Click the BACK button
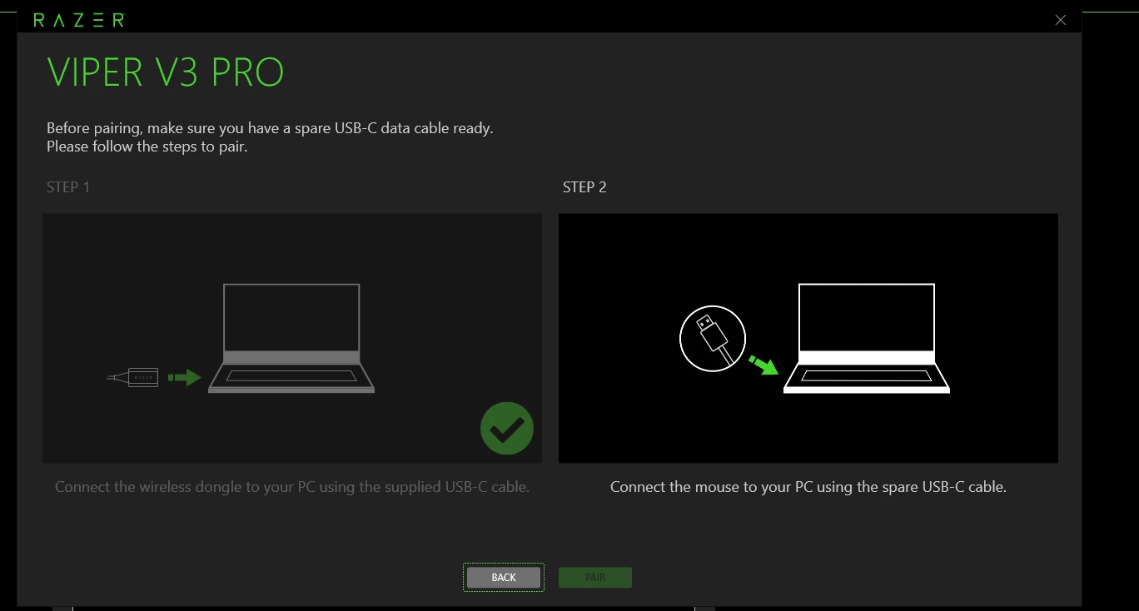Image resolution: width=1139 pixels, height=611 pixels. click(504, 577)
